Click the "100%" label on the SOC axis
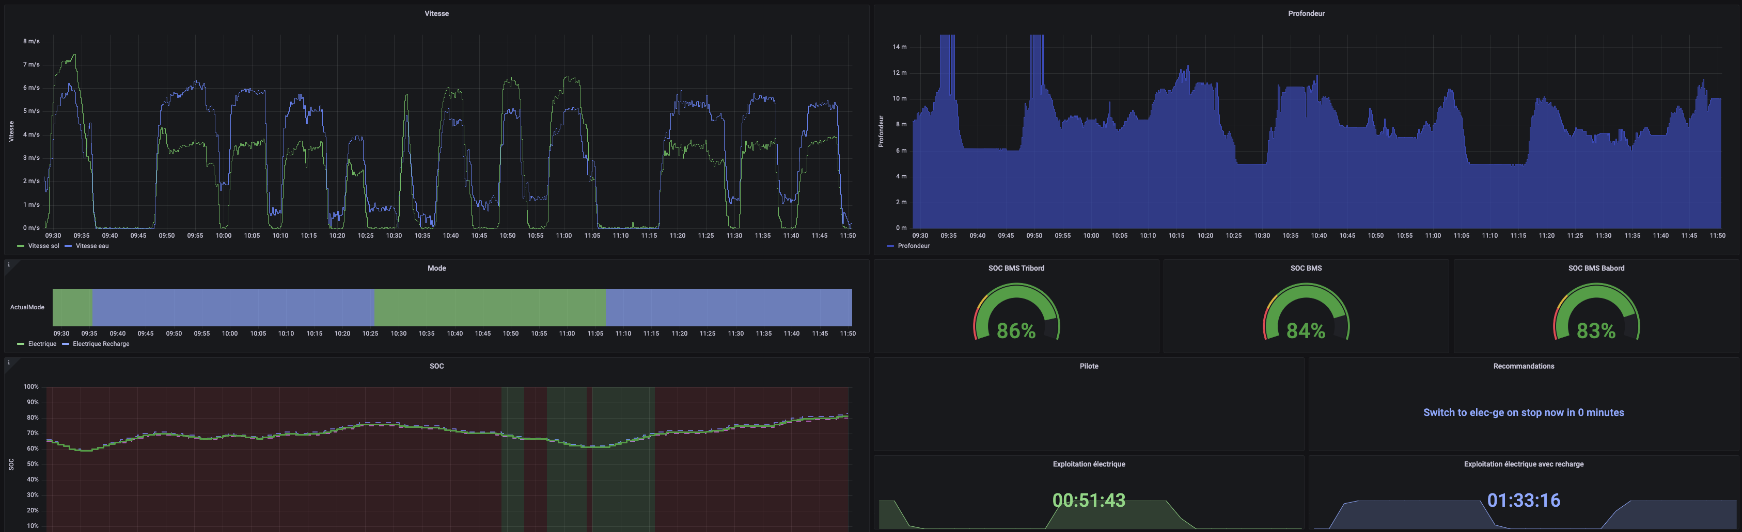Image resolution: width=1742 pixels, height=532 pixels. (31, 387)
